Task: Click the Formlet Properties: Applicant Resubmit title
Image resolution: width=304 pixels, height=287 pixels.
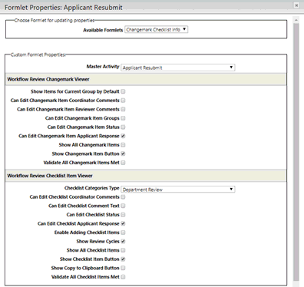Action: [x=64, y=8]
